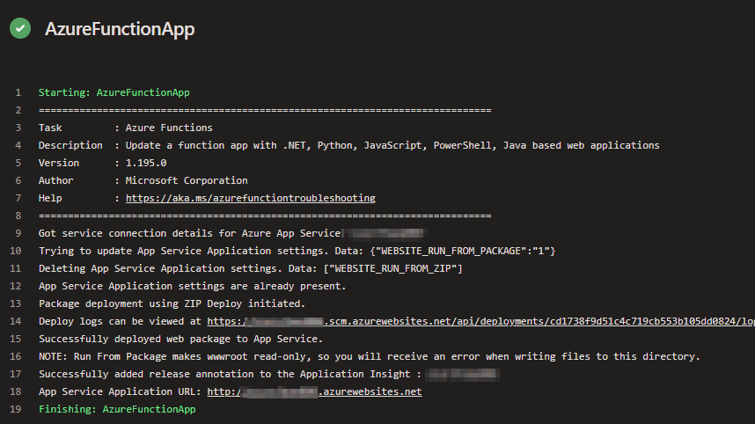Click 'Successfully deployed web package' log line
This screenshot has width=755, height=424.
click(180, 339)
